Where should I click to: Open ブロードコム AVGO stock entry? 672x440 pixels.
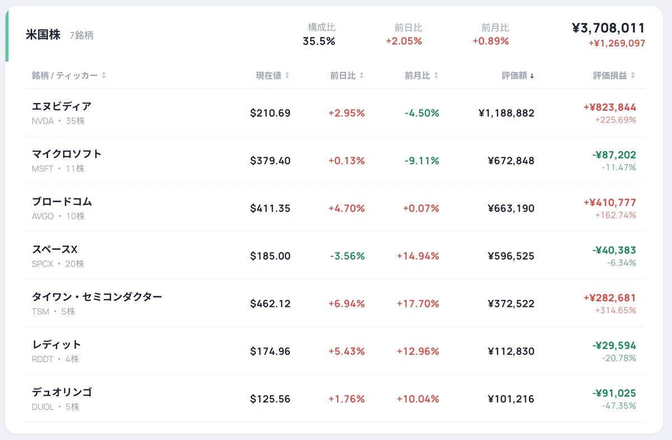click(334, 208)
